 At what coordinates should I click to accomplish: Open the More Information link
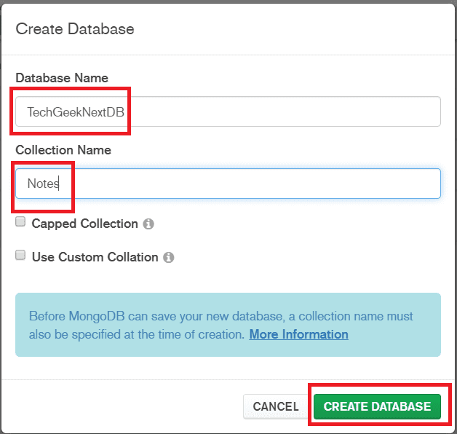coord(299,334)
